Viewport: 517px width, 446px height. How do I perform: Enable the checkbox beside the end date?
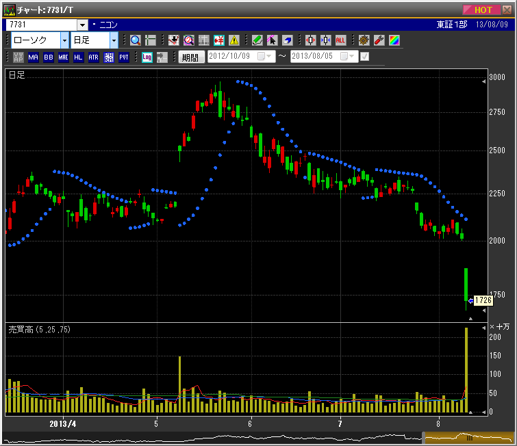point(364,57)
